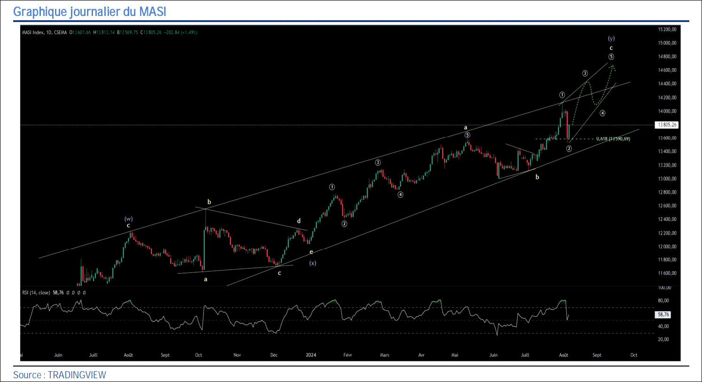This screenshot has width=702, height=382.
Task: Select the Déc month label on time axis
Action: tap(274, 355)
